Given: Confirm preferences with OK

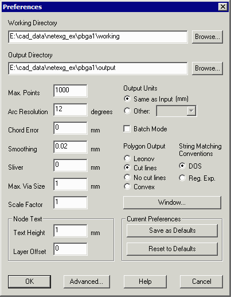Looking at the screenshot, I should 29,282.
